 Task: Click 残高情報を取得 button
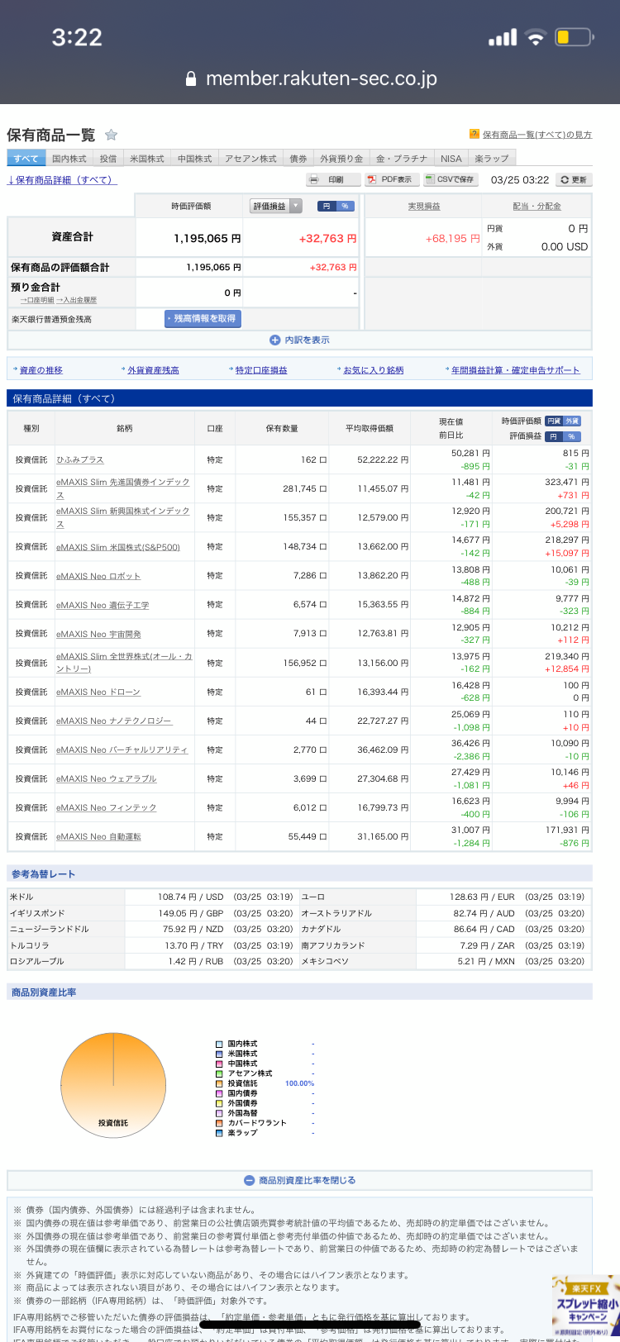[x=203, y=318]
